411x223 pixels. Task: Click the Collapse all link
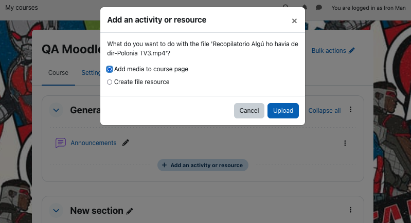pos(325,111)
